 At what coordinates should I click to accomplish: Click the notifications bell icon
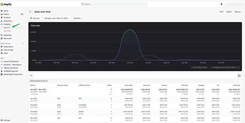pos(221,4)
